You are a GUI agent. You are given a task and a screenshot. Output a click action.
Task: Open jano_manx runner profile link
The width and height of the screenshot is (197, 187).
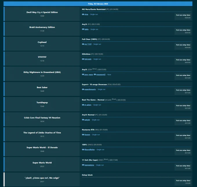(89, 75)
